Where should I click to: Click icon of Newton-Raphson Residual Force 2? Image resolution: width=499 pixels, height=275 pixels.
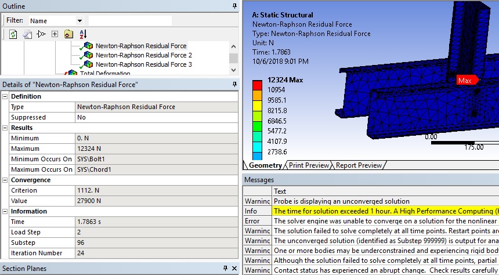[87, 55]
